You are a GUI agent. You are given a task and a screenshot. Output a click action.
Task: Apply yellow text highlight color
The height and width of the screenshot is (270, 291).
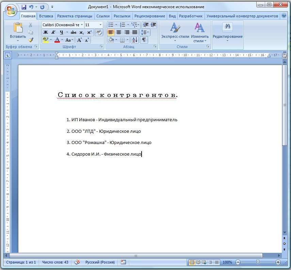(45, 40)
